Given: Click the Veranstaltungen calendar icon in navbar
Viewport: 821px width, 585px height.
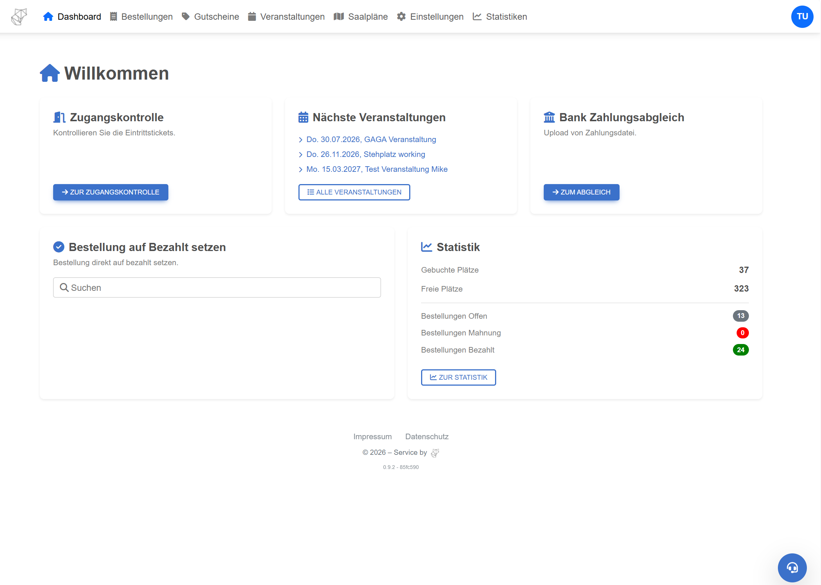Looking at the screenshot, I should pyautogui.click(x=252, y=17).
